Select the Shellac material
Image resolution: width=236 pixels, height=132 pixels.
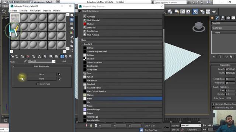123,24
